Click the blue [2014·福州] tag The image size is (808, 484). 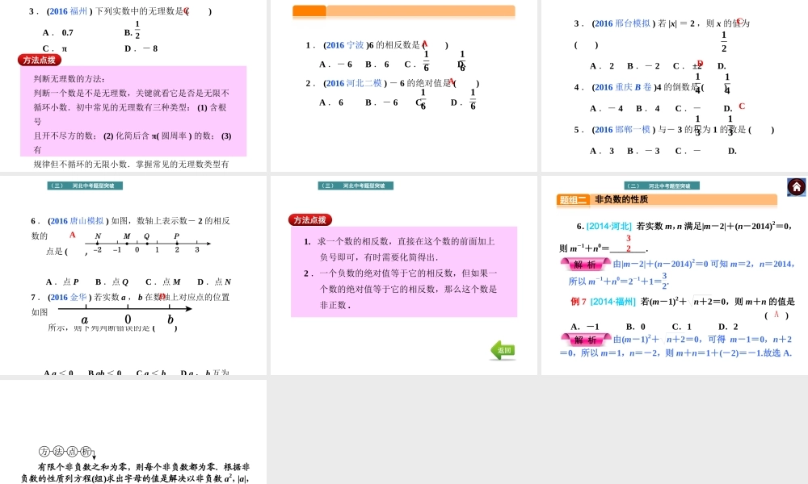point(613,302)
